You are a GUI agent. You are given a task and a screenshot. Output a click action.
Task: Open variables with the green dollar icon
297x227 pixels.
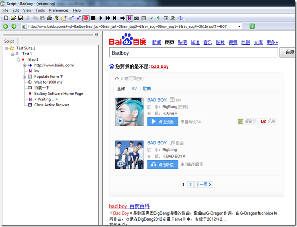tap(158, 18)
